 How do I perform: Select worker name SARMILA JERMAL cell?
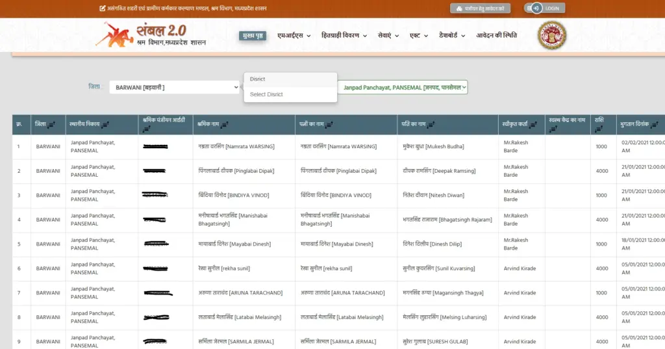[x=244, y=341]
